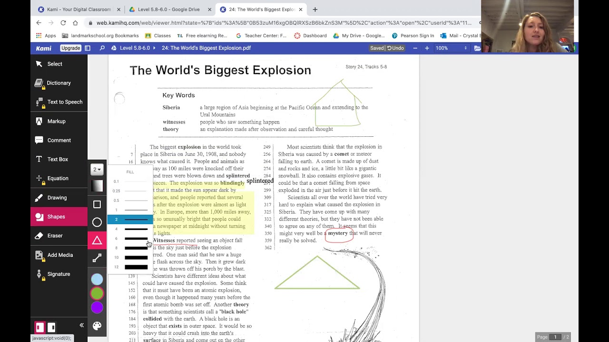The width and height of the screenshot is (609, 342).
Task: Choose the purple color swatch
Action: coord(97,308)
